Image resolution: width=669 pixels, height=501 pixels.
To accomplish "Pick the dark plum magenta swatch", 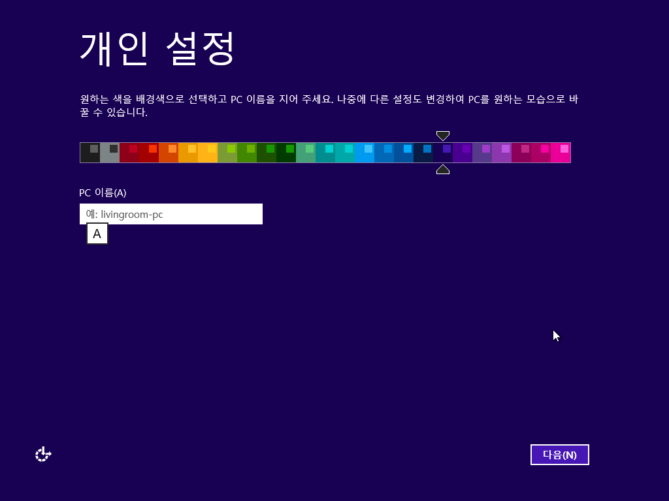I will [522, 153].
